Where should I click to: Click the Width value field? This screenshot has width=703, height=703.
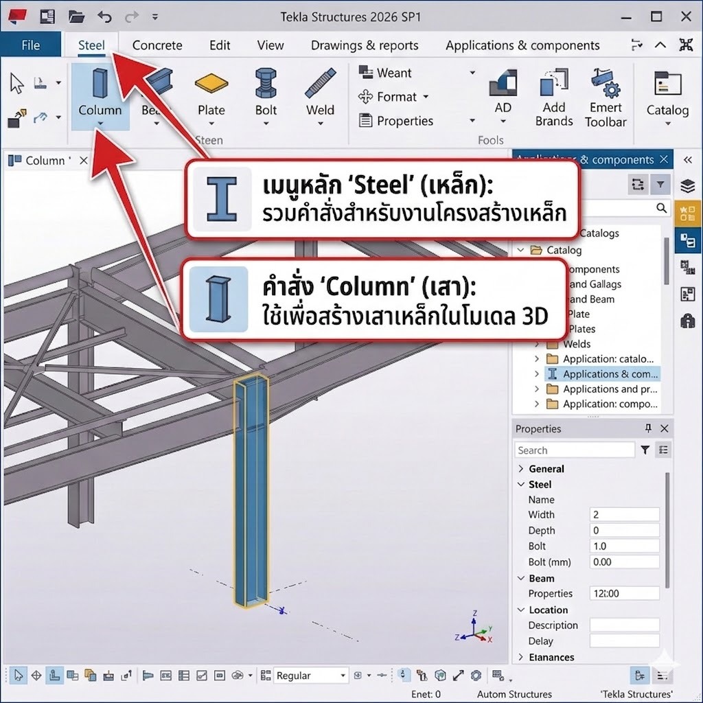(x=625, y=514)
